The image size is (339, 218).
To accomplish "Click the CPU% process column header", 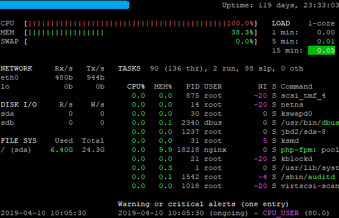I will coord(136,86).
